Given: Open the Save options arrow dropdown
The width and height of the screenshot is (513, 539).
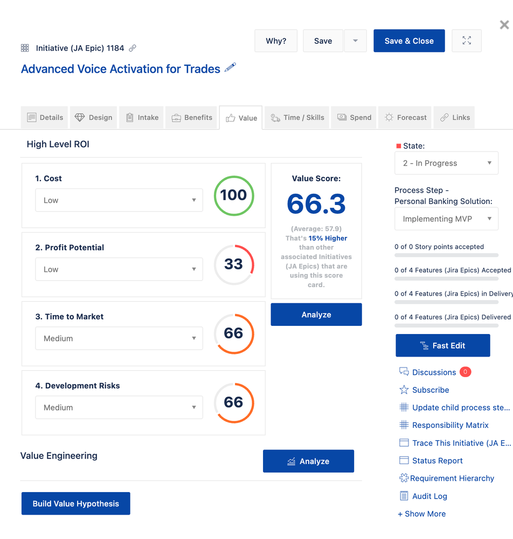Looking at the screenshot, I should tap(356, 40).
